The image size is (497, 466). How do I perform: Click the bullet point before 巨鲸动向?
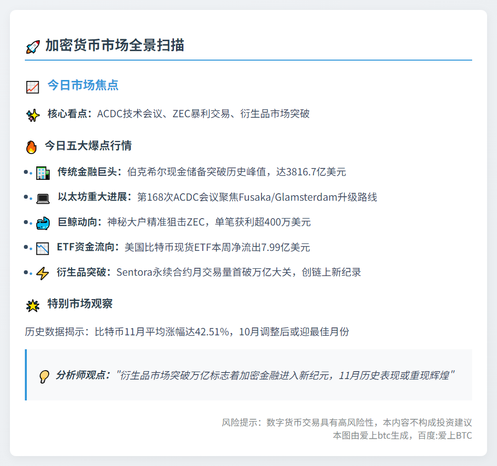[x=26, y=222]
